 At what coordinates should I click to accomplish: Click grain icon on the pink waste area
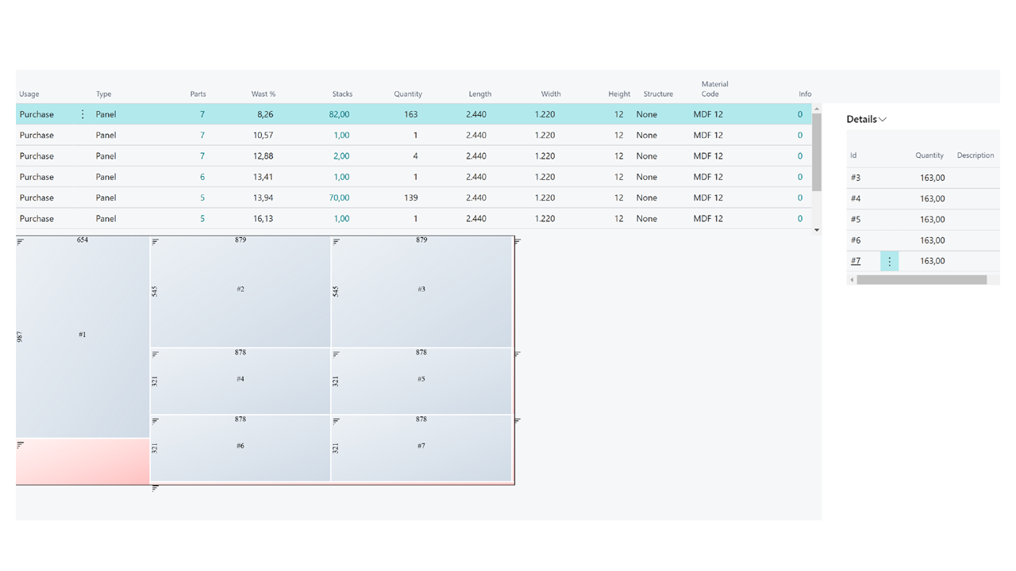21,446
